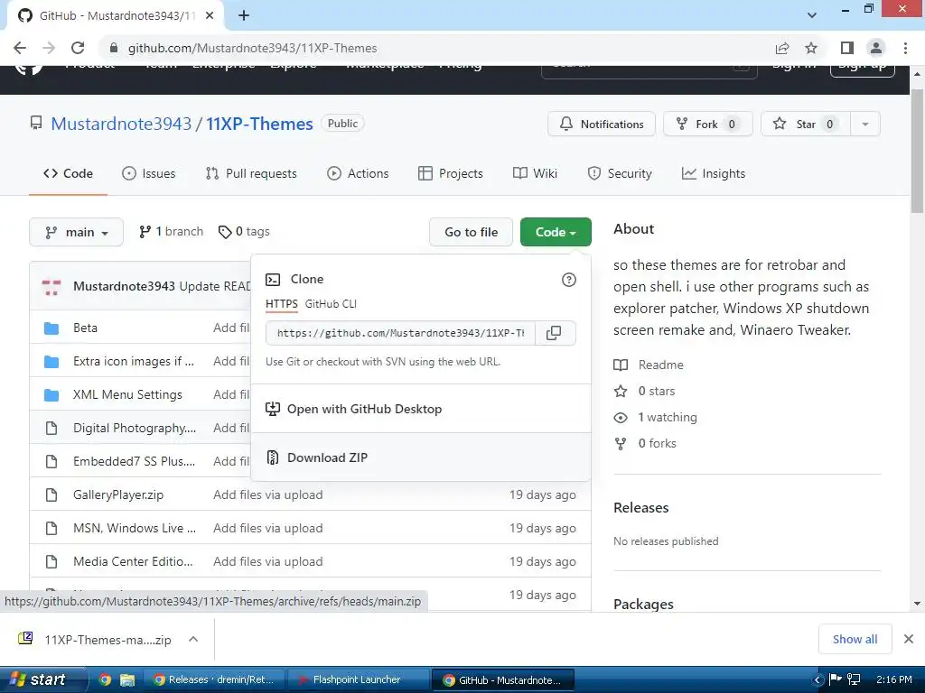Viewport: 925px width, 693px height.
Task: Open the Mustardnote3943 owner profile link
Action: coord(121,124)
